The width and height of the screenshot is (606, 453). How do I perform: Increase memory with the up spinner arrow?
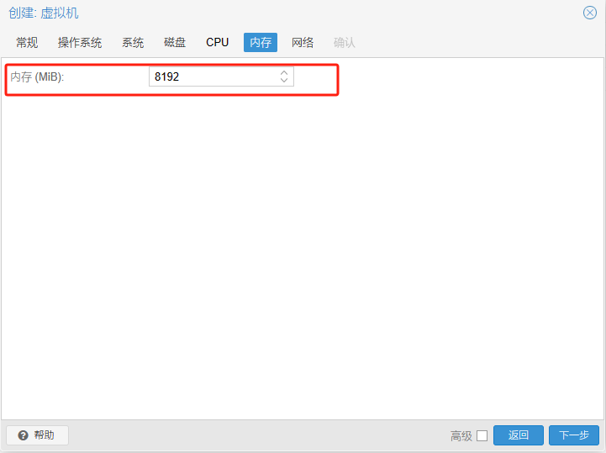[284, 72]
